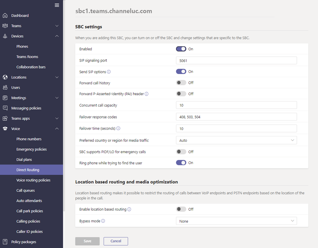Open Phone numbers under Voice
Viewport: 318px width, 248px height.
tap(29, 139)
